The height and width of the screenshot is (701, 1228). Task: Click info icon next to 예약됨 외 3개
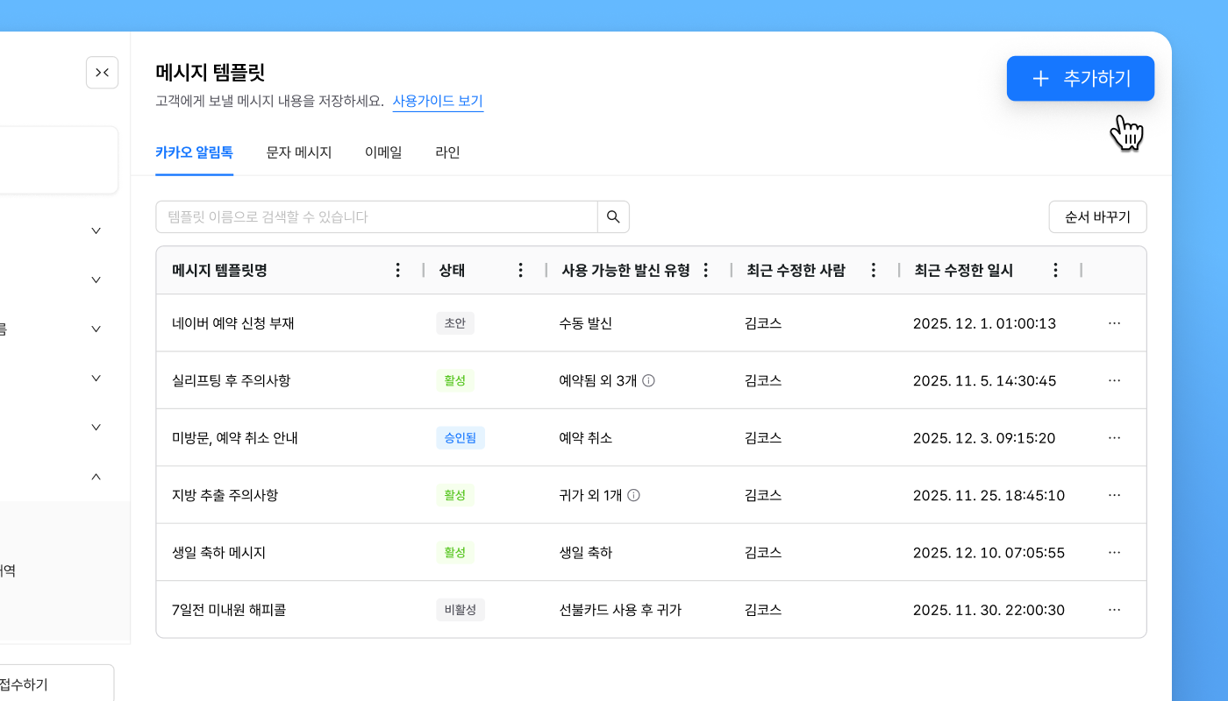[649, 380]
